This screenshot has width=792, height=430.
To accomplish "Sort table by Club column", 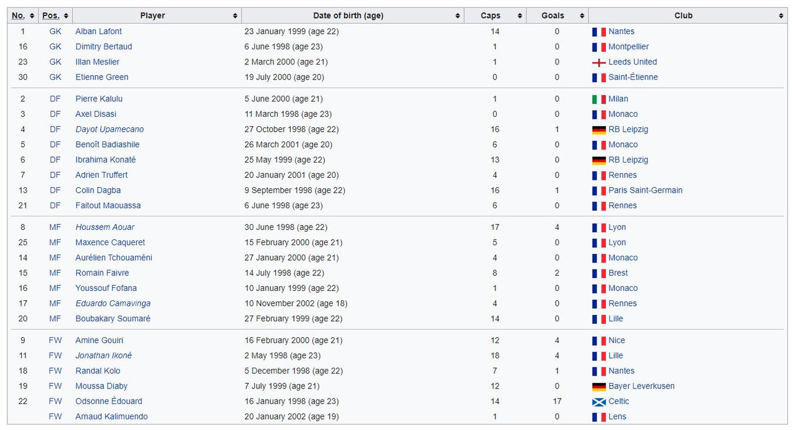I will (781, 15).
